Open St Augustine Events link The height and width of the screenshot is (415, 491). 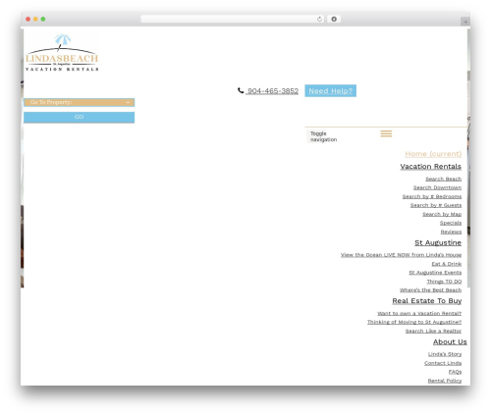435,273
